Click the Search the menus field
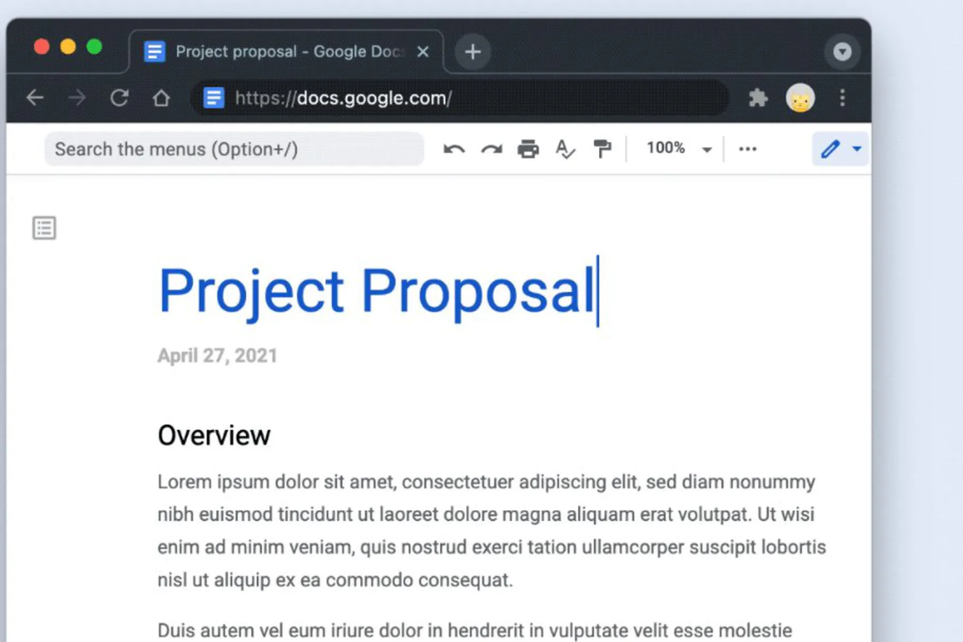 coord(233,149)
